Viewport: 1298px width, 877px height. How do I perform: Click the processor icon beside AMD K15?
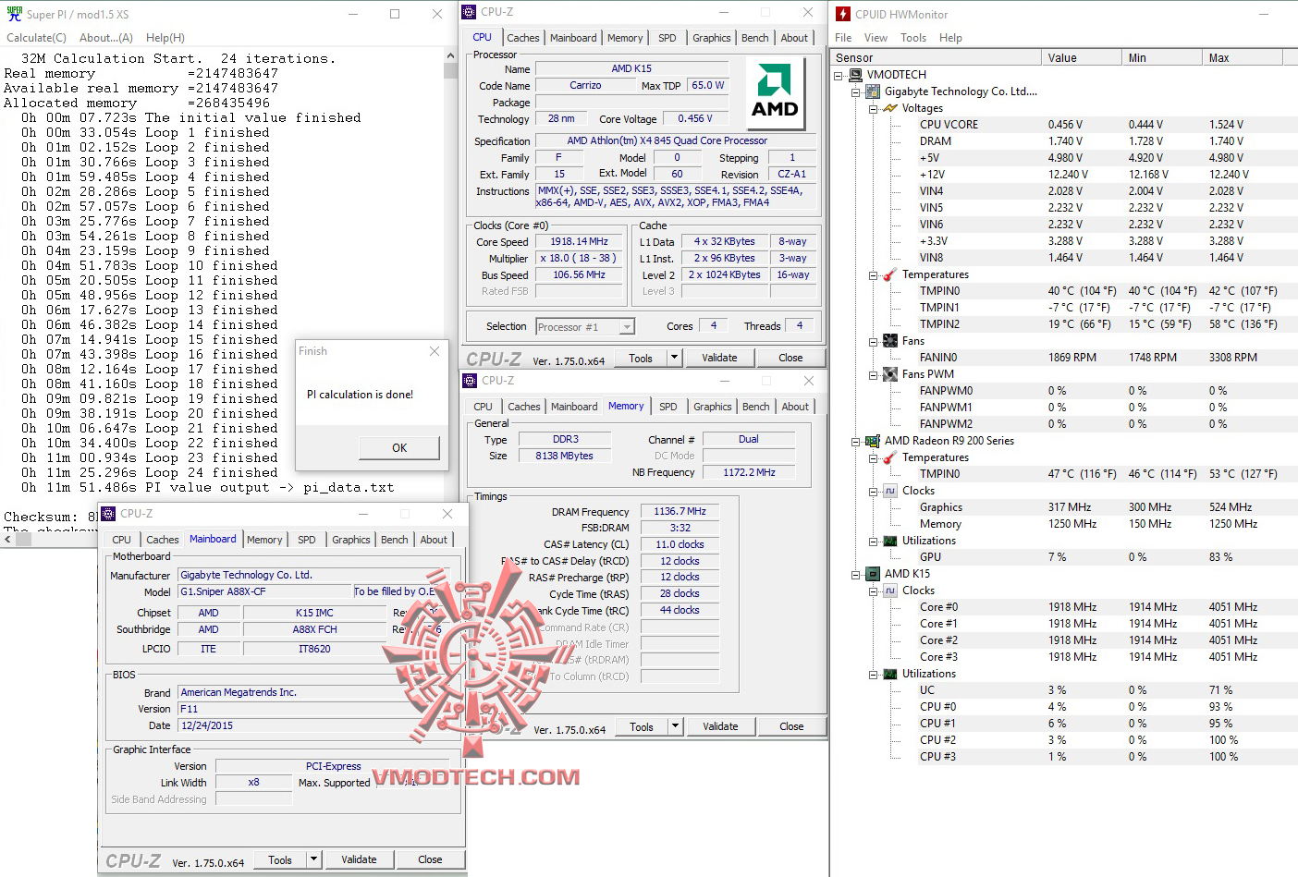point(873,574)
